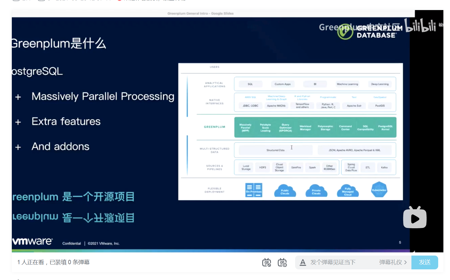Click 'PostgreSQL Kernel' in Greenplum row
The width and height of the screenshot is (450, 280).
[385, 128]
